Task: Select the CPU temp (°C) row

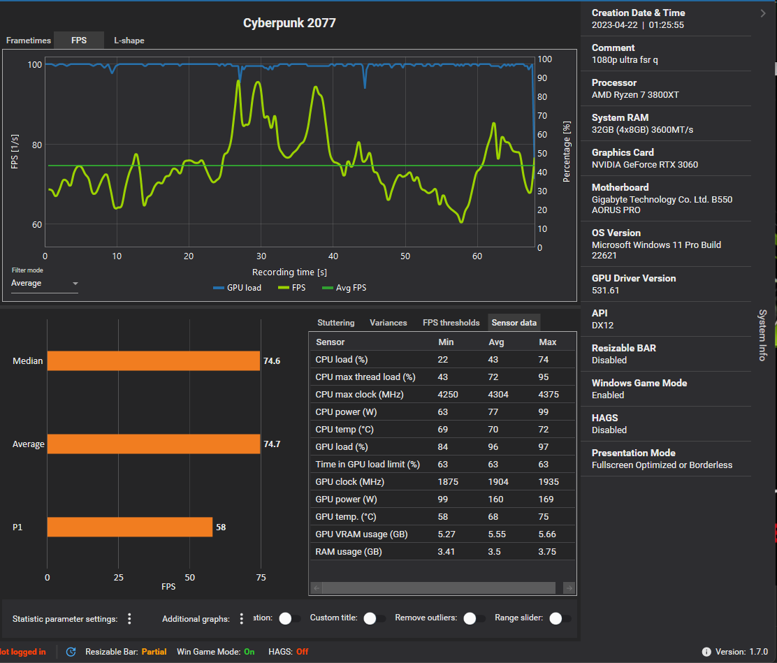Action: pos(442,429)
